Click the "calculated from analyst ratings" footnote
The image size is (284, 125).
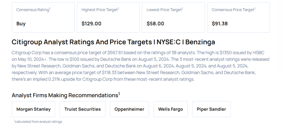[38, 122]
